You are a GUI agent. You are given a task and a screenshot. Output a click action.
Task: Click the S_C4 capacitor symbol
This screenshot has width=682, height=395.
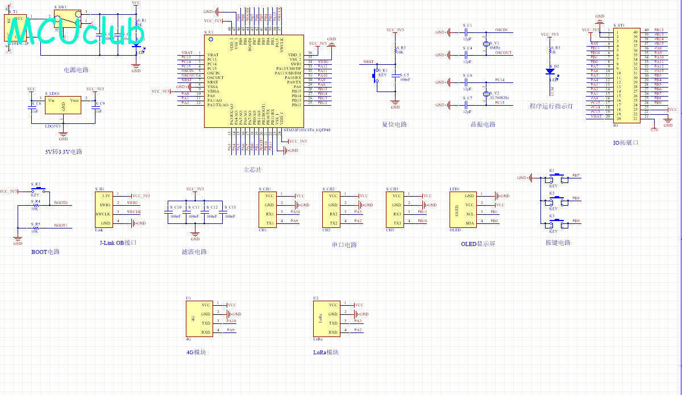pos(465,55)
